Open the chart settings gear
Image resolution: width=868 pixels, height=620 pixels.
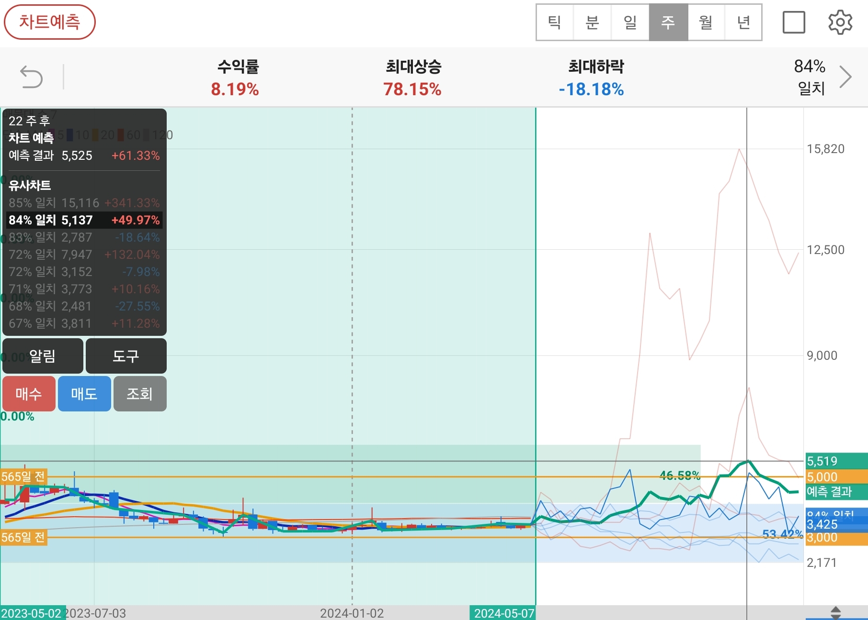840,22
